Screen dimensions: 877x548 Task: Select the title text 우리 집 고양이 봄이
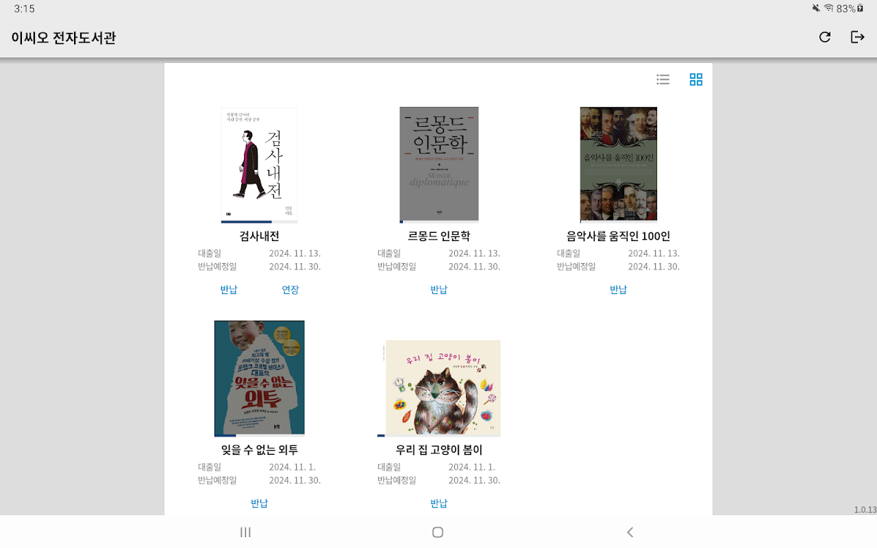click(x=439, y=450)
